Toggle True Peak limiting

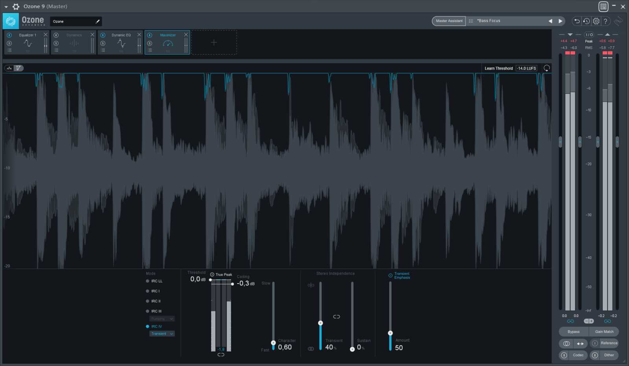click(x=212, y=274)
